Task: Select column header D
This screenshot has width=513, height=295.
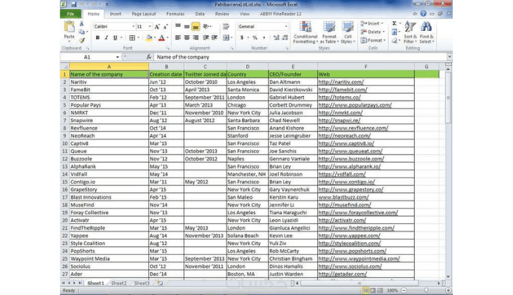Action: pos(248,67)
